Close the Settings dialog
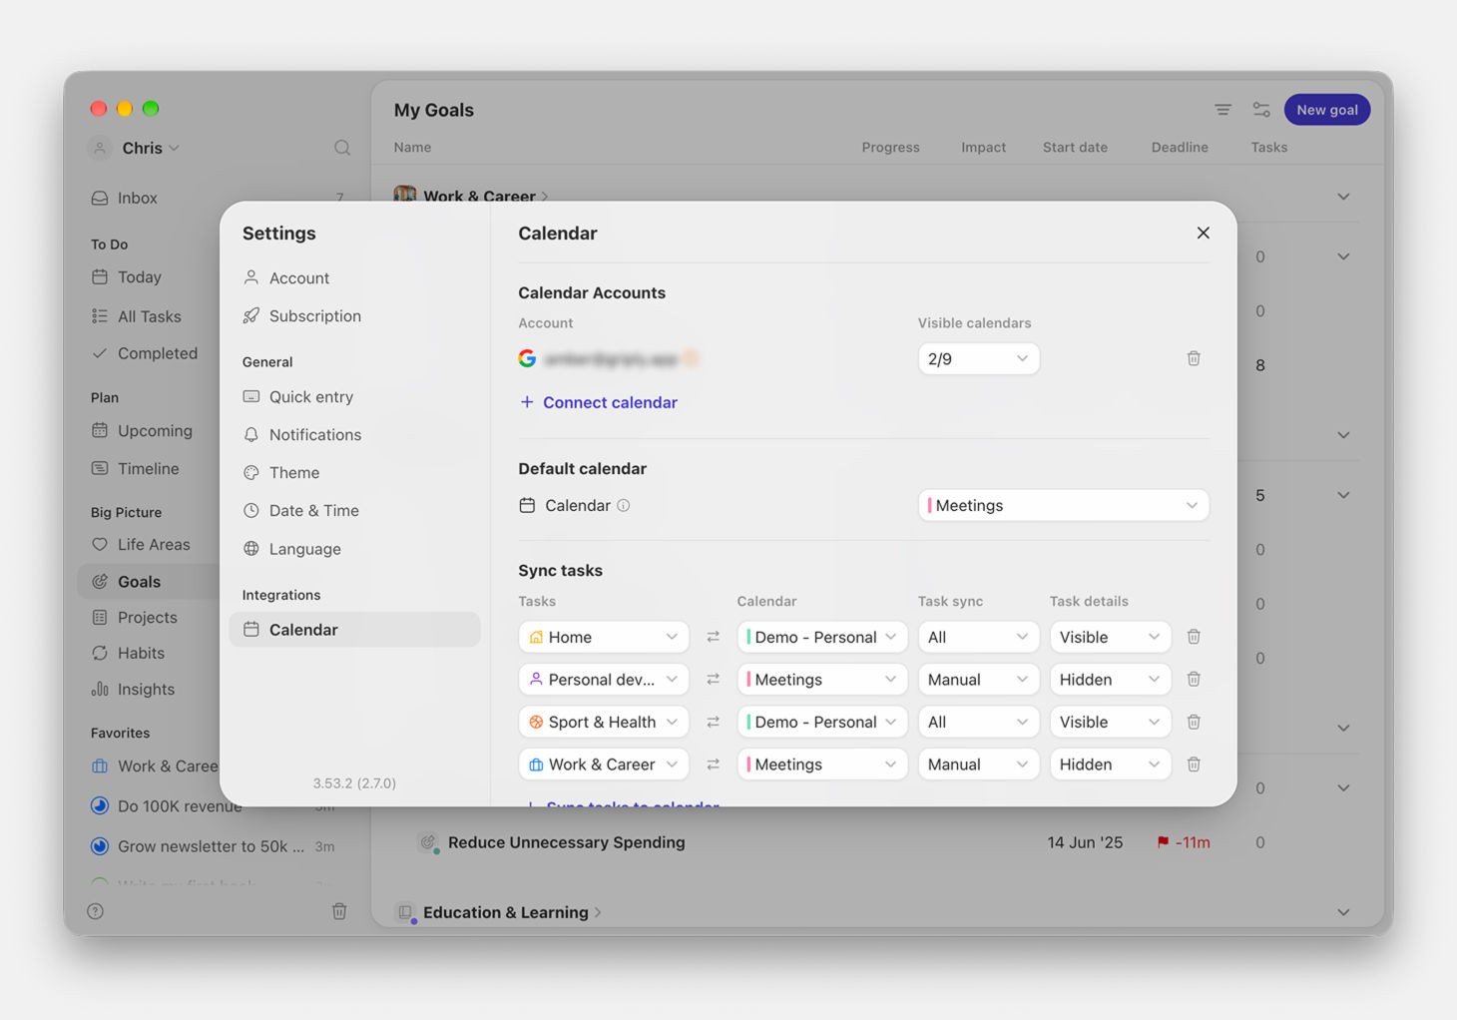 pyautogui.click(x=1204, y=233)
